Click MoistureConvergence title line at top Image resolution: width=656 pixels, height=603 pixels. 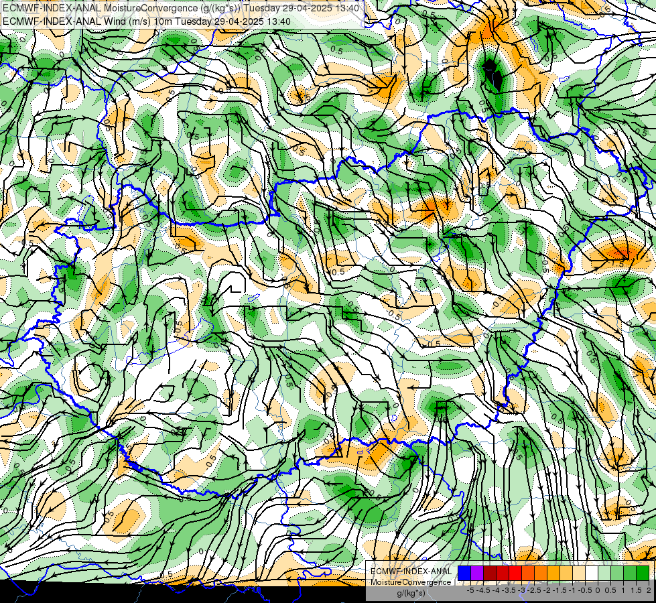(x=181, y=8)
